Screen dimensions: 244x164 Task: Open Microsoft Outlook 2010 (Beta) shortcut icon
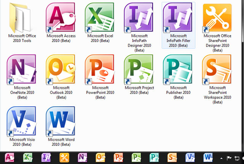click(61, 69)
